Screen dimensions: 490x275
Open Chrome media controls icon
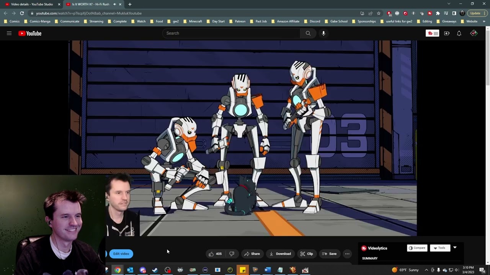click(446, 13)
